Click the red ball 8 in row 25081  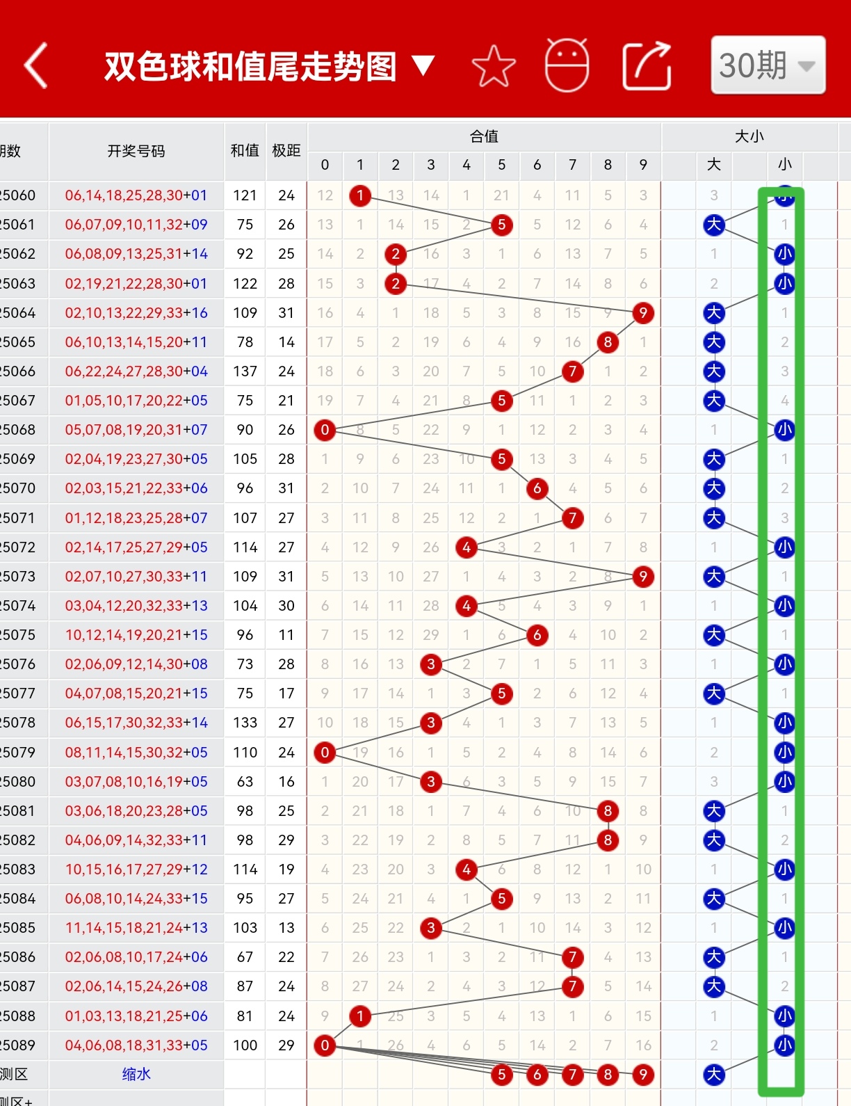pyautogui.click(x=608, y=811)
